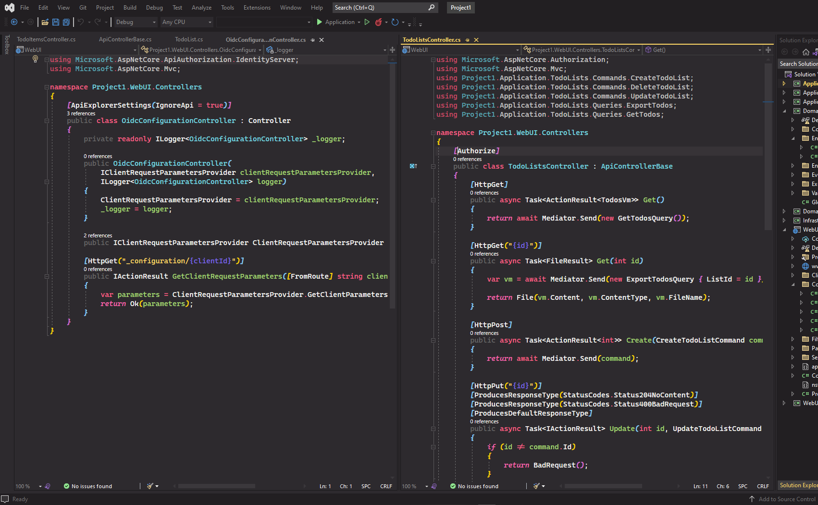Open the Analyze menu

tap(201, 8)
